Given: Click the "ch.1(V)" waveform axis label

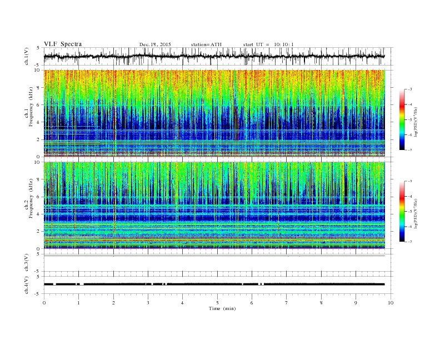Looking at the screenshot, I should (27, 56).
